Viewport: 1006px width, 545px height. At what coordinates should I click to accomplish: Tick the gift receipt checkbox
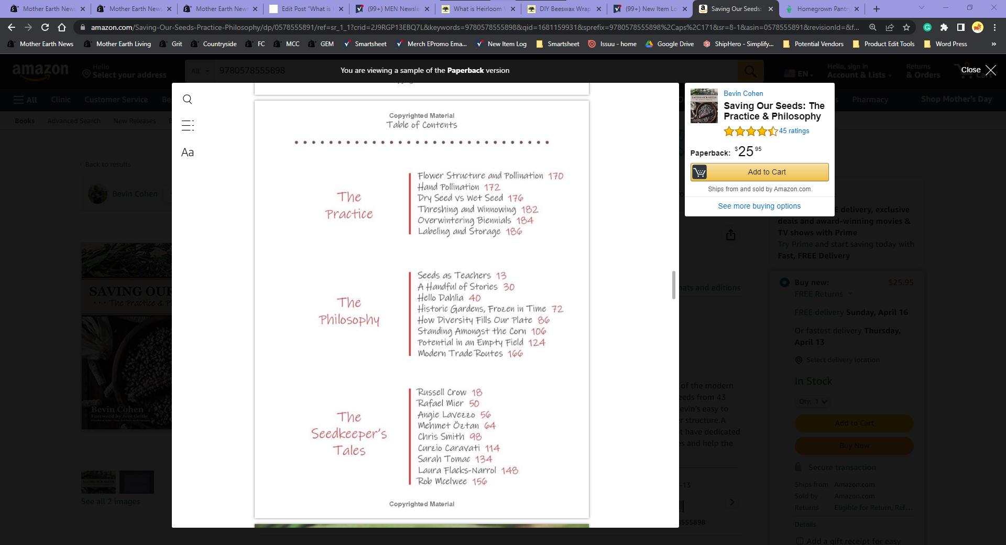800,541
